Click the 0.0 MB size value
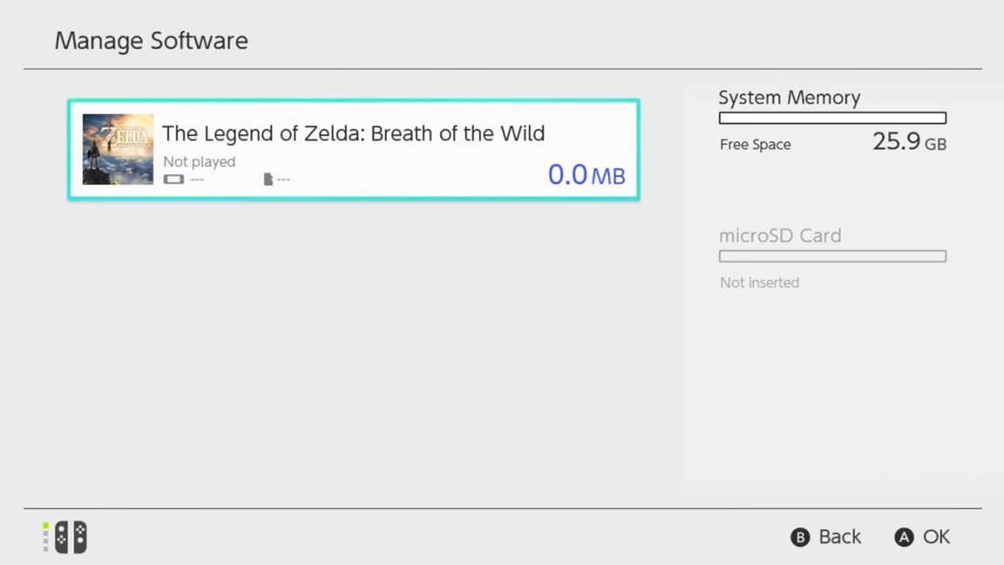This screenshot has width=1004, height=565. (x=586, y=174)
